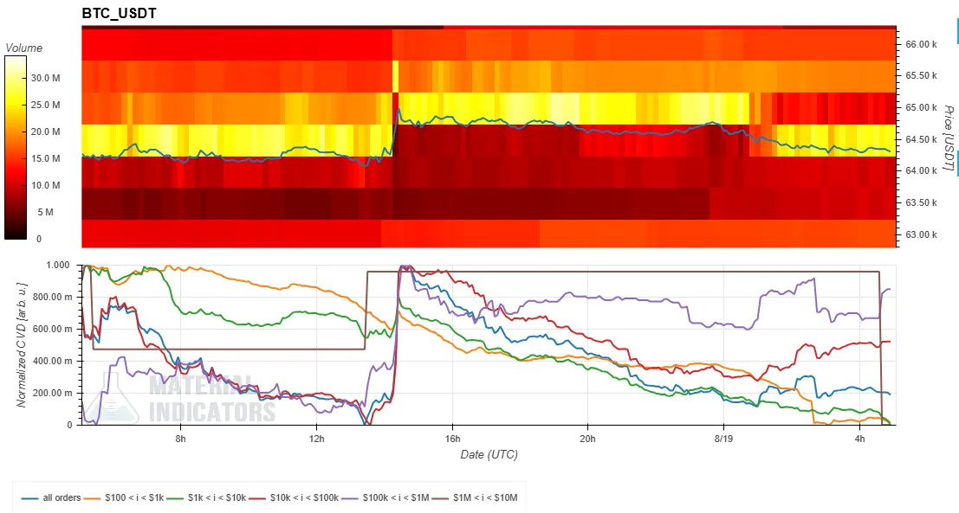The width and height of the screenshot is (959, 513).
Task: Click the 200.00 m CVD axis label
Action: (x=55, y=393)
